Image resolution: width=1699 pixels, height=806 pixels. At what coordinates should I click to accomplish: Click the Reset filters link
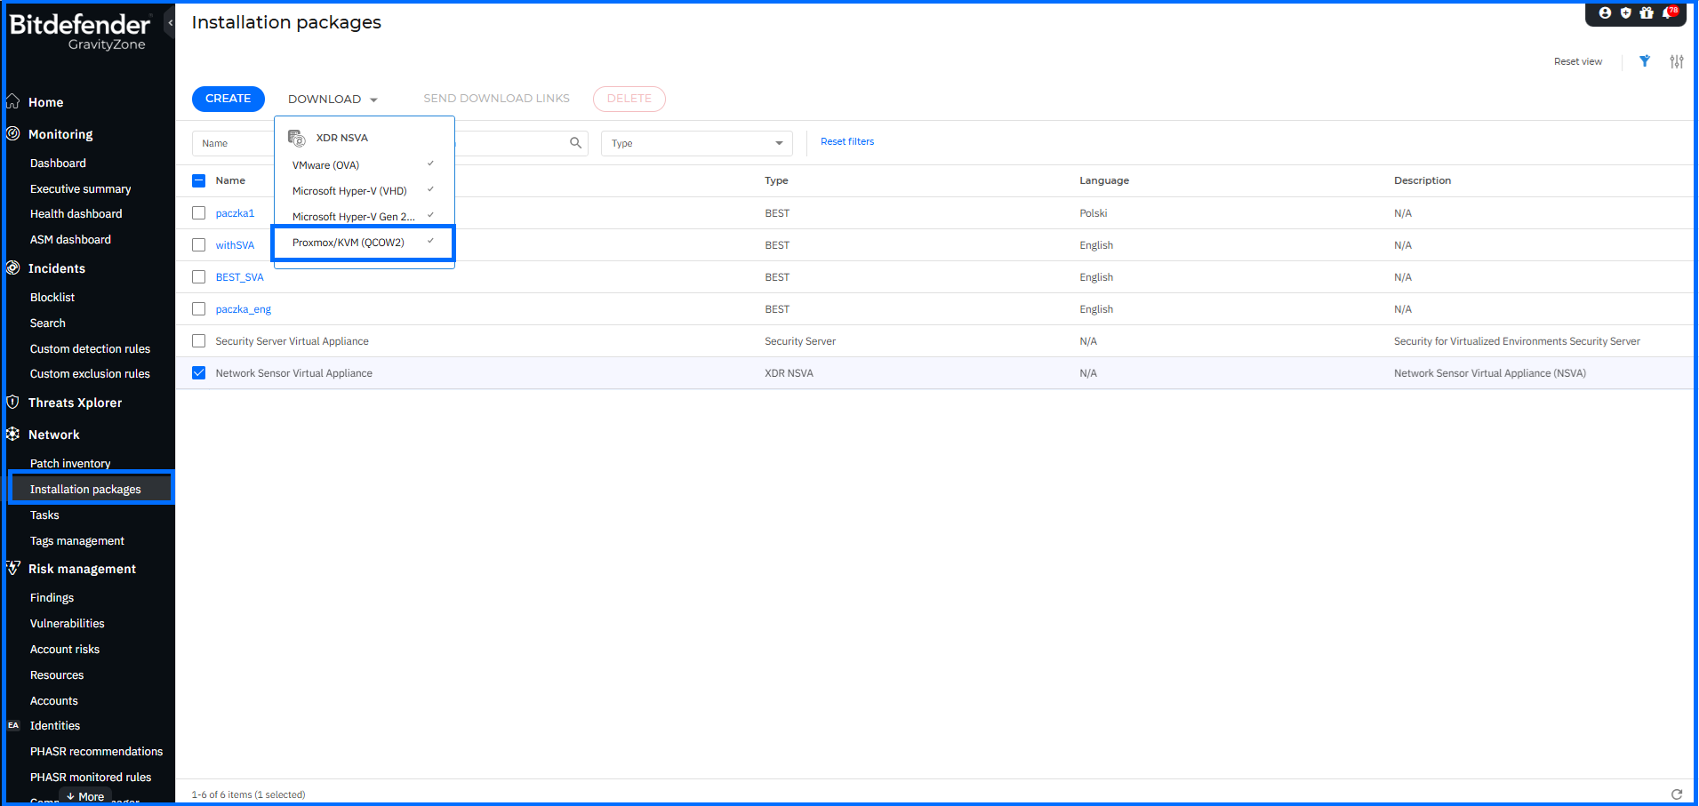click(847, 142)
